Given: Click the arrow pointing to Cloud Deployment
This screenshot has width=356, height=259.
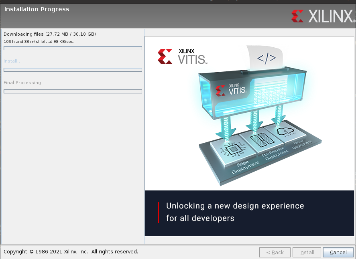Looking at the screenshot, I should point(278,119).
